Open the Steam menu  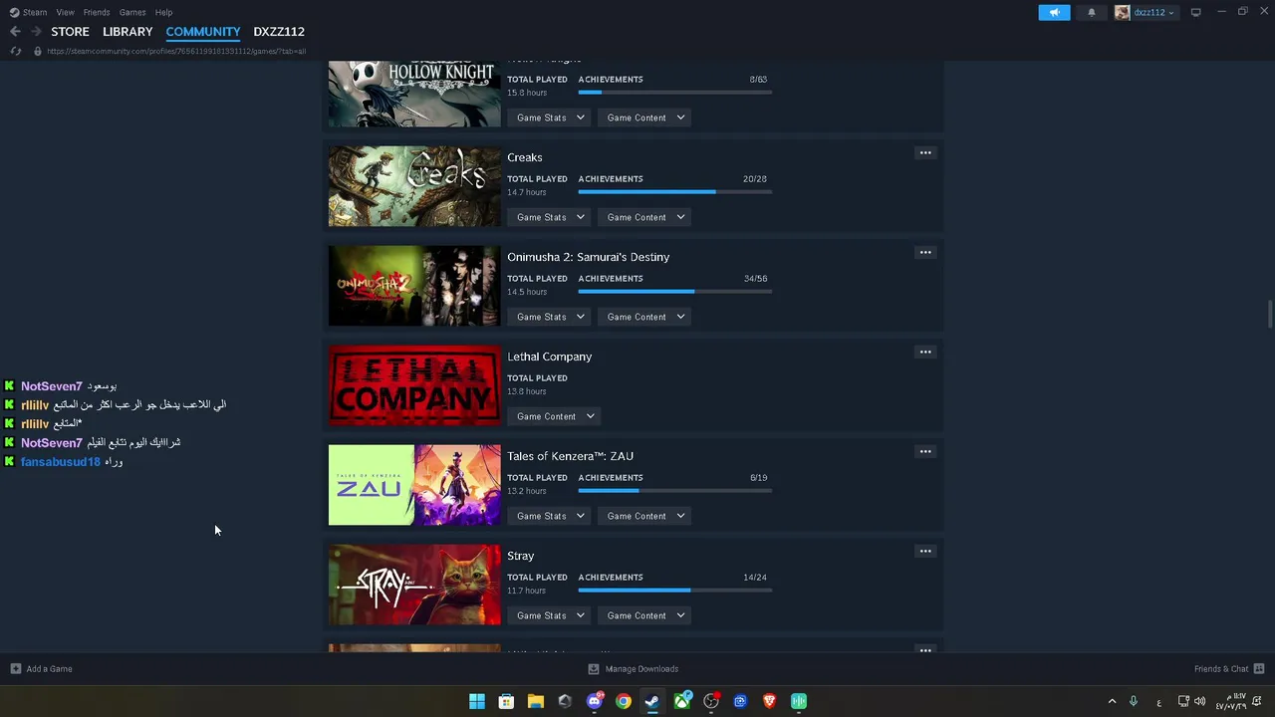tap(29, 12)
